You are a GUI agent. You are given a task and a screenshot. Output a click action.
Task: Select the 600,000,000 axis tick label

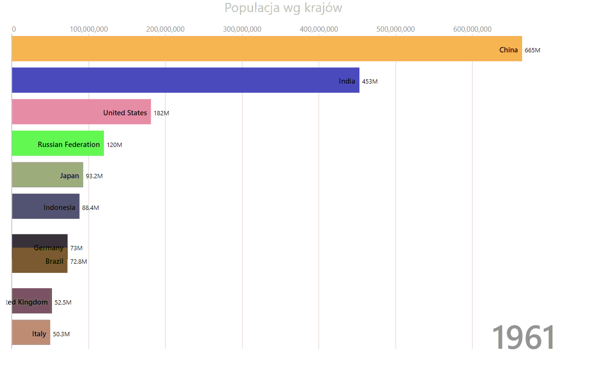click(472, 29)
